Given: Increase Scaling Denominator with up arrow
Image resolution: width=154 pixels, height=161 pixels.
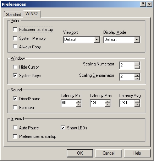Looking at the screenshot, I should pos(137,75).
